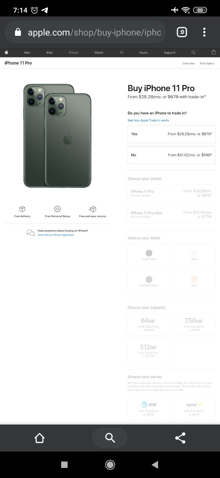220x478 pixels.
Task: Select No for iPhone trade-in
Action: [x=172, y=155]
